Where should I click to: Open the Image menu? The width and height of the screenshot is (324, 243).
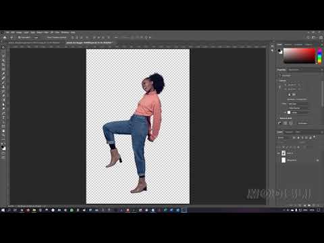(x=19, y=32)
